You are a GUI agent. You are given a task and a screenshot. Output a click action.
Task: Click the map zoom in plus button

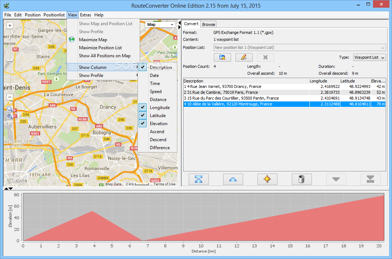tap(10, 26)
